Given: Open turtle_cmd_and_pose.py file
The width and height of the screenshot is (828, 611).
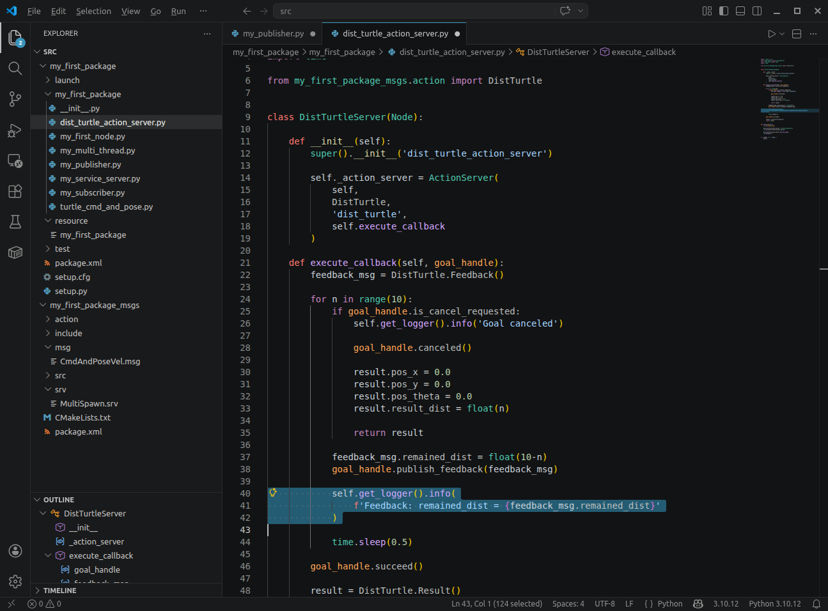Looking at the screenshot, I should 127,206.
